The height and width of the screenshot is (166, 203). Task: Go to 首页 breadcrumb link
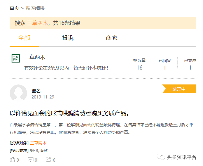[14, 8]
